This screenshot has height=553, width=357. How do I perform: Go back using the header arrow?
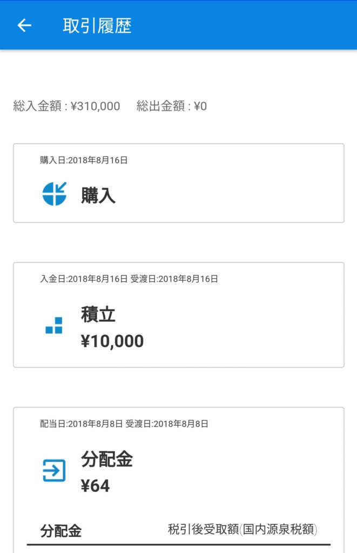pyautogui.click(x=24, y=25)
